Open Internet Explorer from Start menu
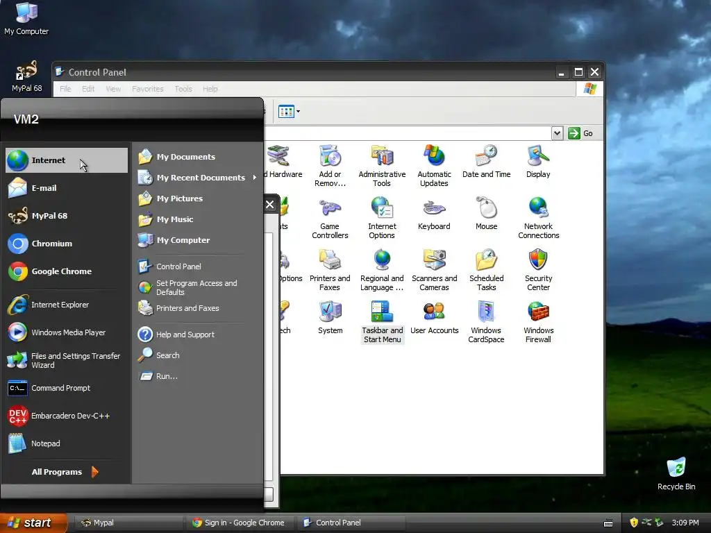The image size is (711, 533). [x=66, y=305]
